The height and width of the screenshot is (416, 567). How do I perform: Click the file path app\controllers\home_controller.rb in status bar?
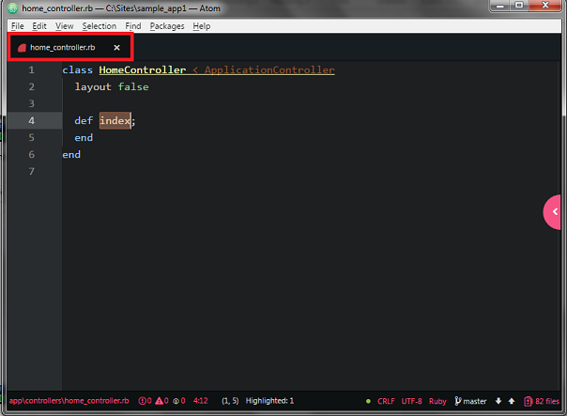click(x=69, y=401)
